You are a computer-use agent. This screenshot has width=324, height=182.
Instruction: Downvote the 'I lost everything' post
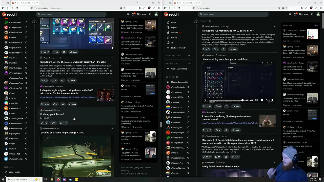[x=210, y=106]
